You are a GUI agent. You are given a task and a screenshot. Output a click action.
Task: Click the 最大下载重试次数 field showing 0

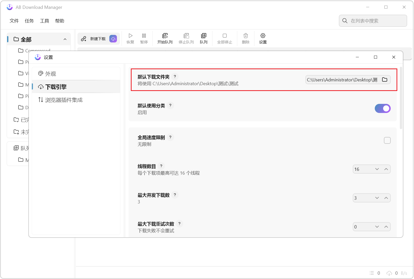coord(371,227)
